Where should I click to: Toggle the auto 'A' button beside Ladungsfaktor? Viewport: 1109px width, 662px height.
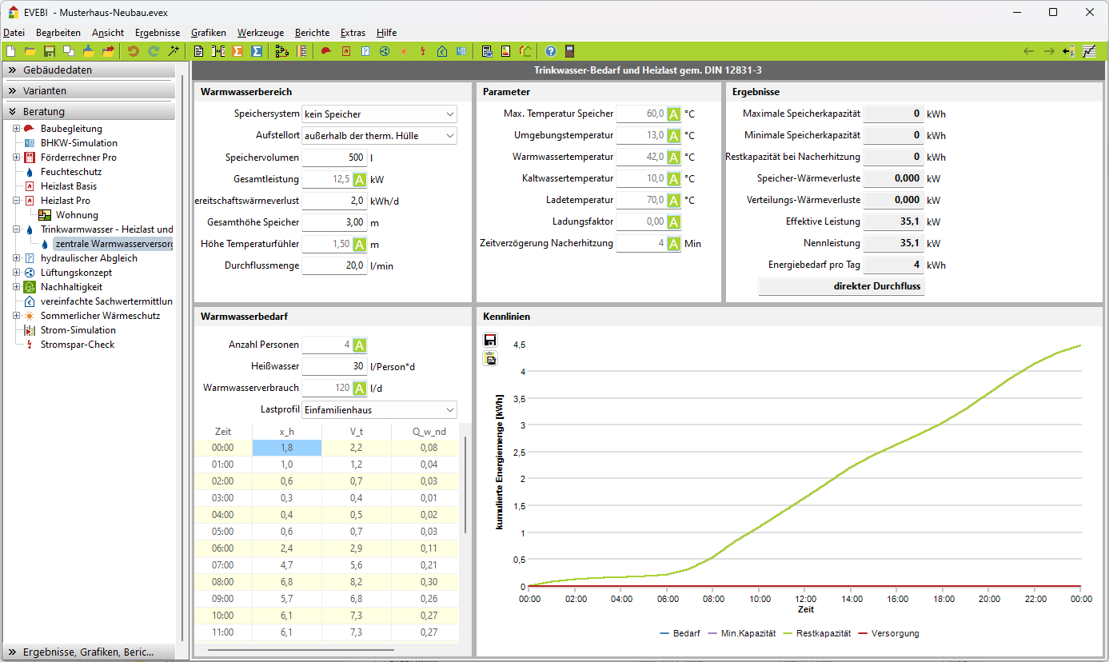point(674,221)
